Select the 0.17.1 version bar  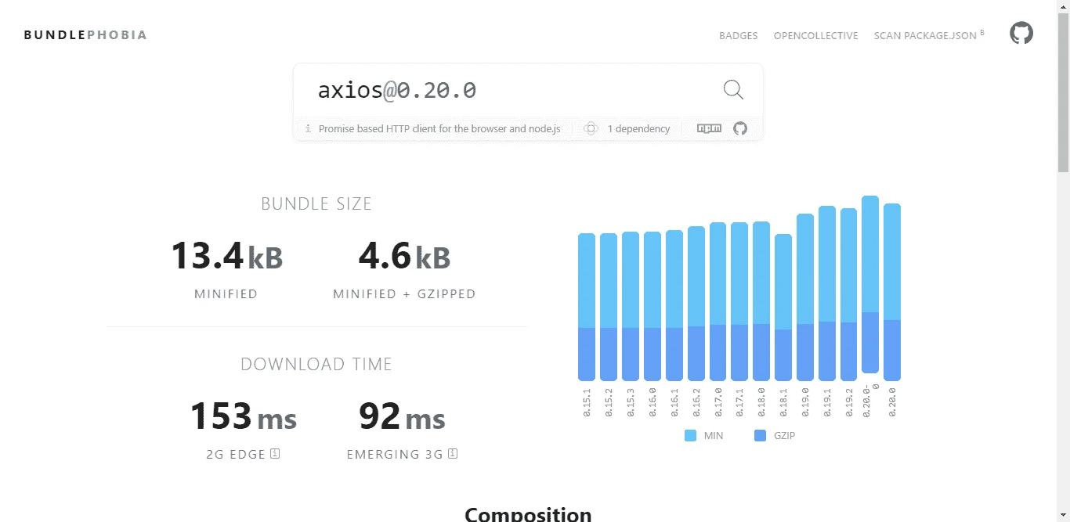[x=739, y=301]
